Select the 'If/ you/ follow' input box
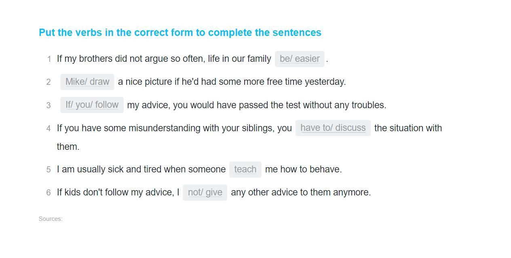This screenshot has height=258, width=511. coord(92,105)
